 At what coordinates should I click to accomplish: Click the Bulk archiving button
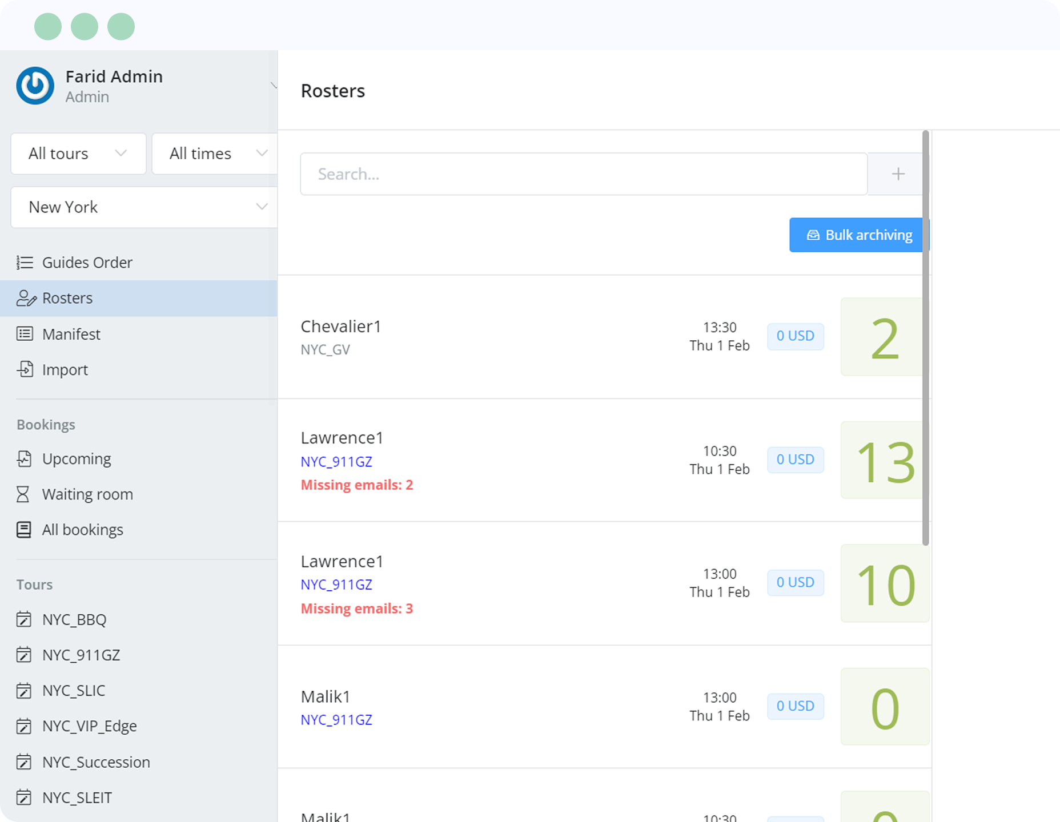pos(858,235)
